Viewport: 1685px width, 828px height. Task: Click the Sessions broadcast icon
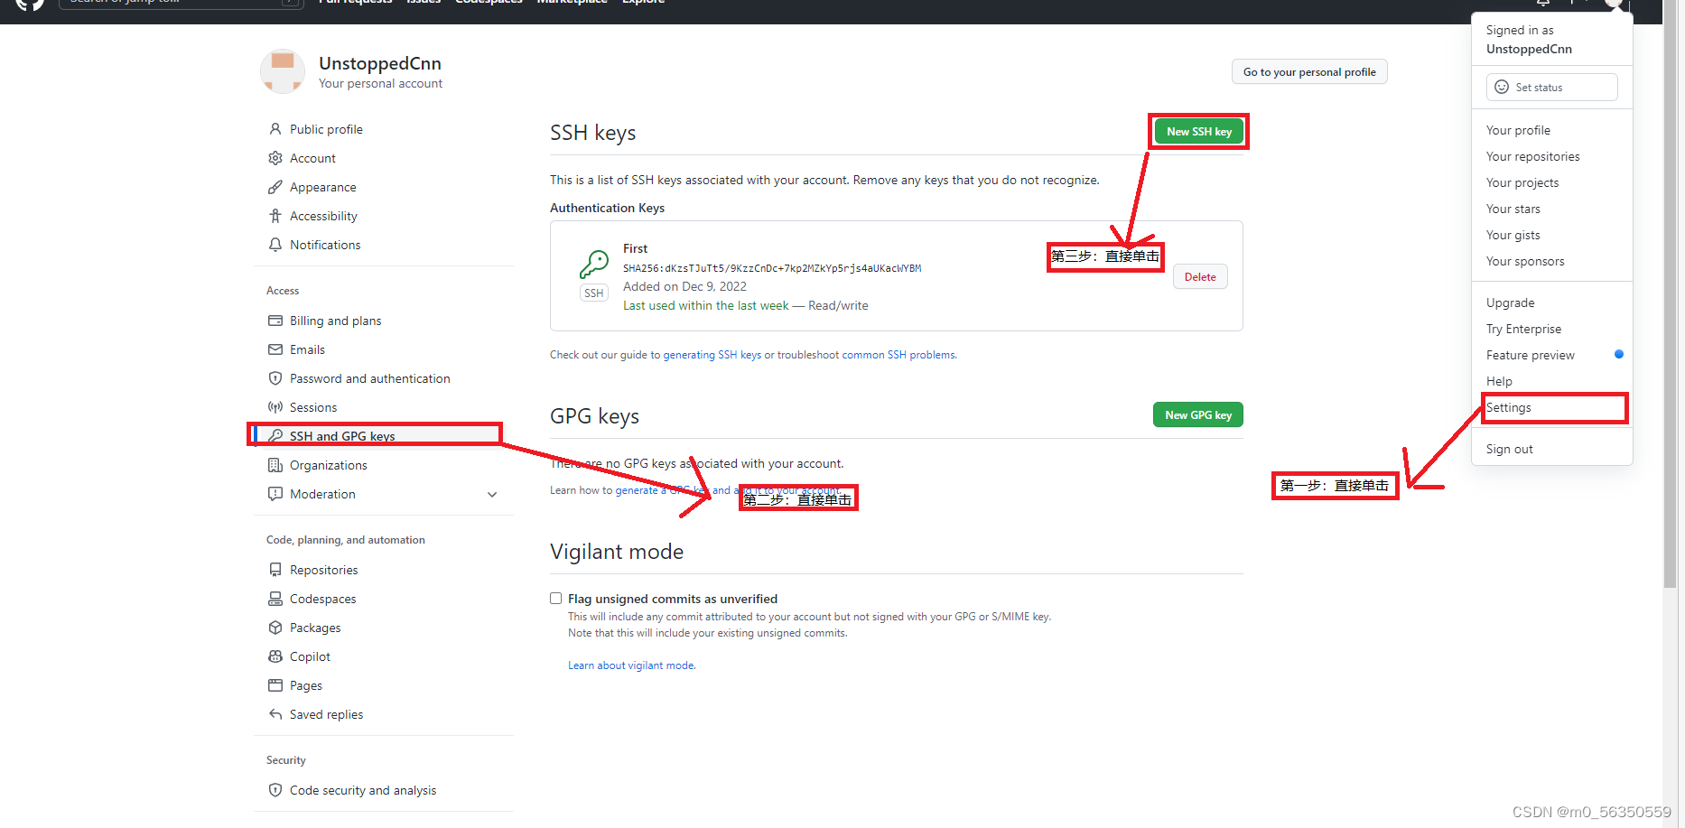(275, 407)
